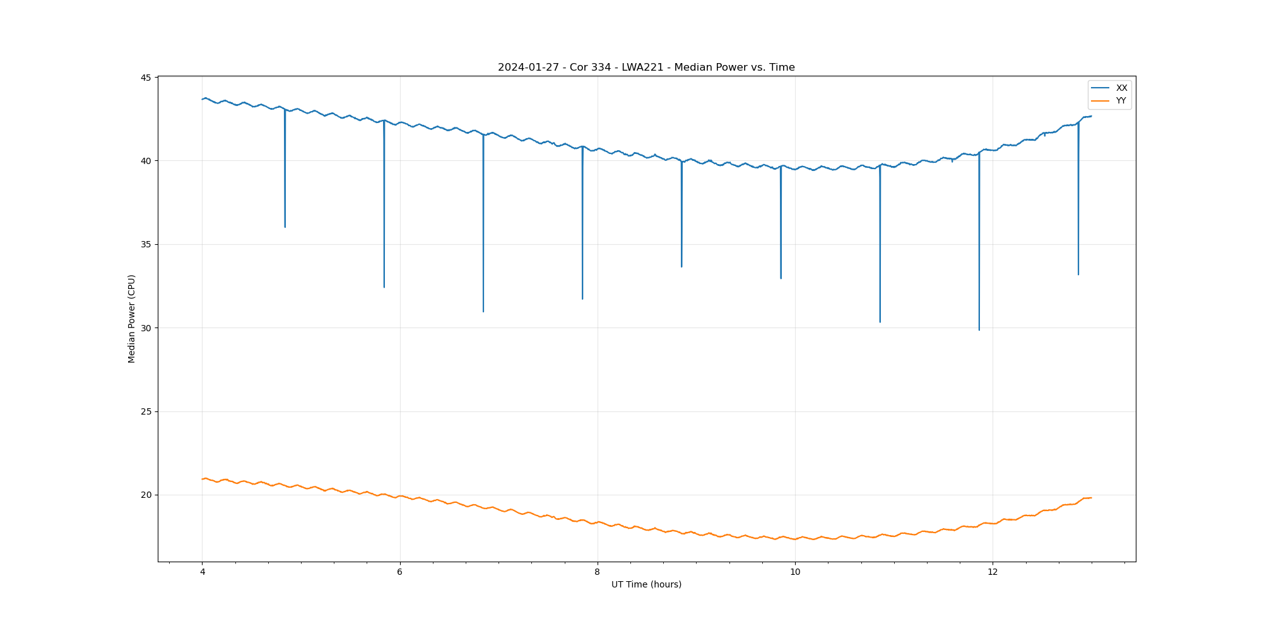
Task: Click the x-axis tick label 6
Action: click(x=399, y=572)
